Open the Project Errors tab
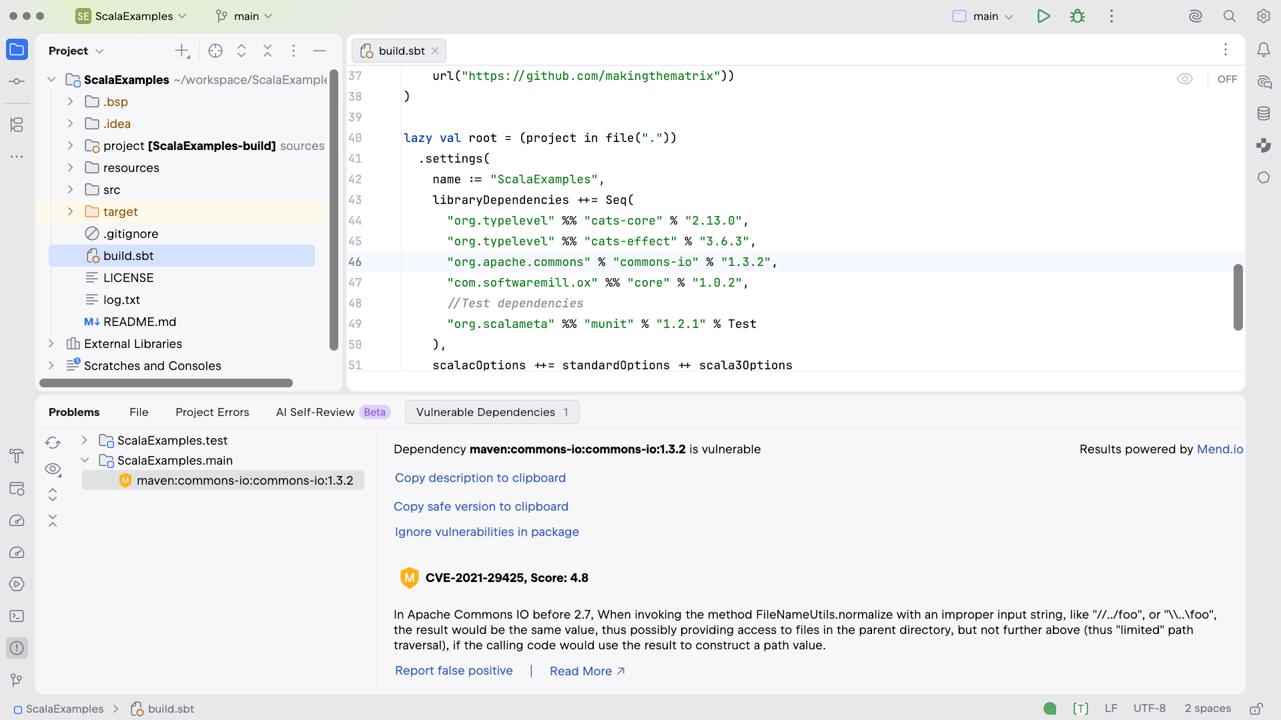Screen dimensions: 1281x720 click(x=212, y=412)
